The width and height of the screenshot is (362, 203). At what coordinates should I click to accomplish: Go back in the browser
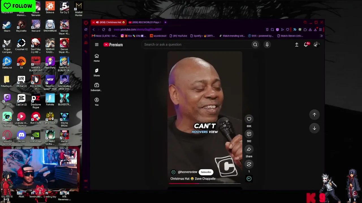(x=93, y=30)
